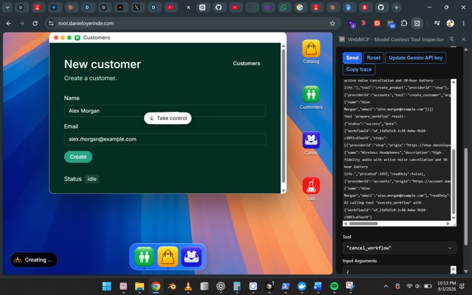Switch to the WhatsApp tab
This screenshot has height=295, width=472.
pos(283,8)
